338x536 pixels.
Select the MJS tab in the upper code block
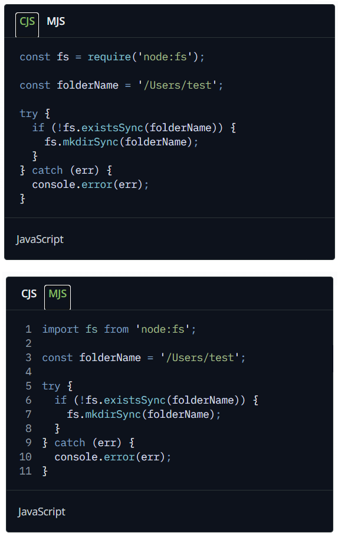[x=56, y=21]
